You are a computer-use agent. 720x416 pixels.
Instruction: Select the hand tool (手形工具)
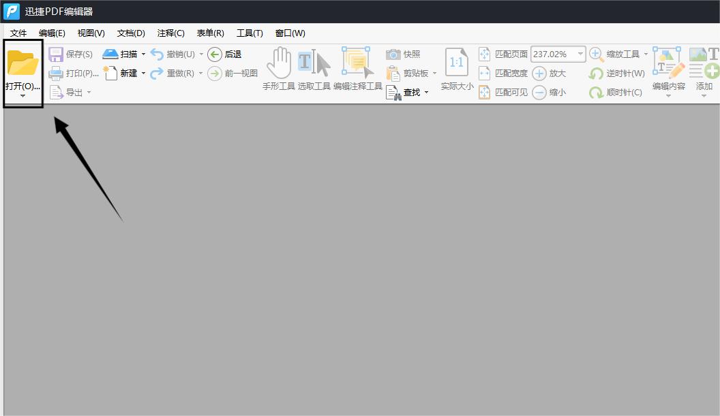pos(278,65)
